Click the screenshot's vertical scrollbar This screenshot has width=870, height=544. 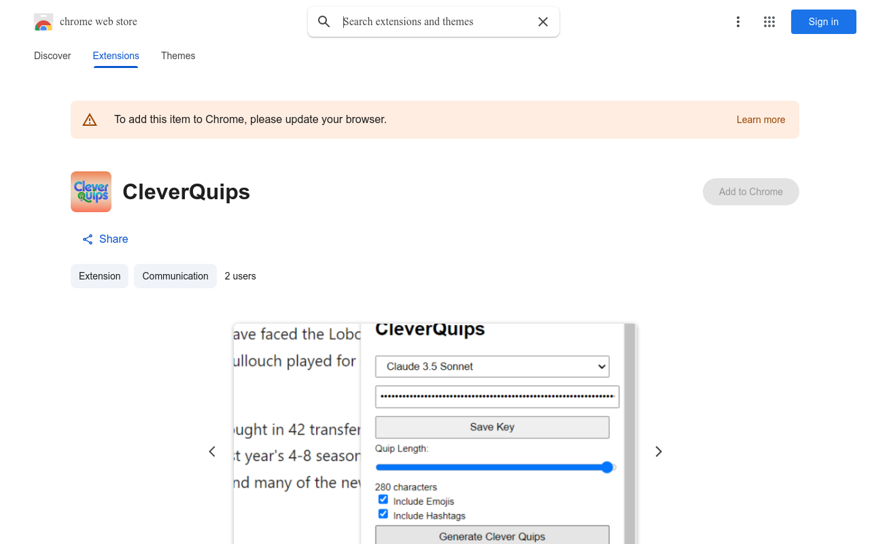click(x=630, y=434)
